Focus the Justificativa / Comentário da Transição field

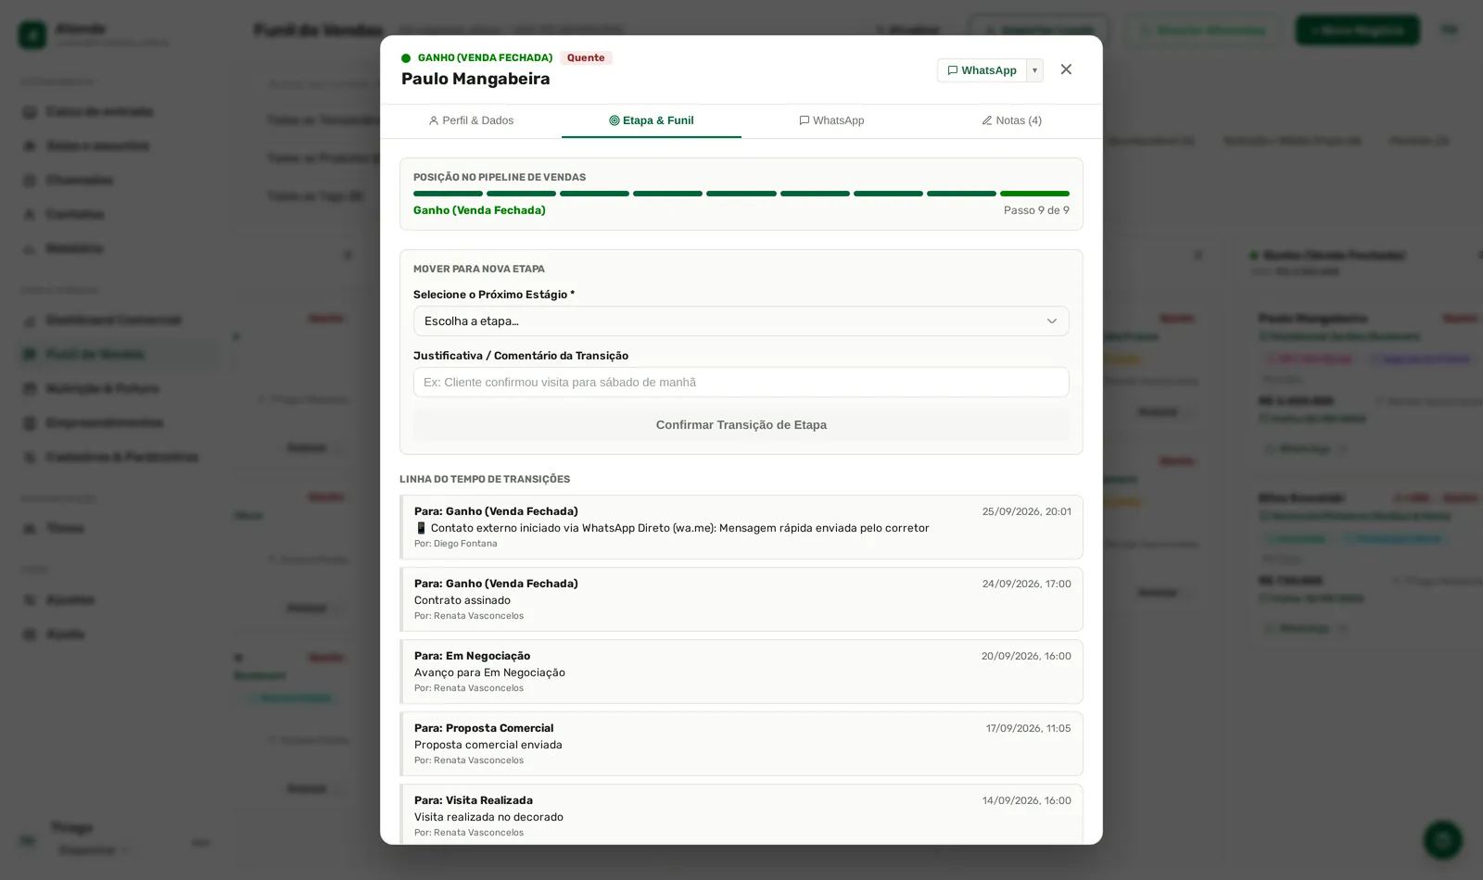pyautogui.click(x=741, y=383)
